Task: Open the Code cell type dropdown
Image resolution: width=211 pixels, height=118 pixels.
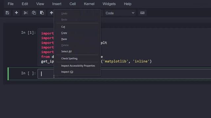Action: click(120, 13)
